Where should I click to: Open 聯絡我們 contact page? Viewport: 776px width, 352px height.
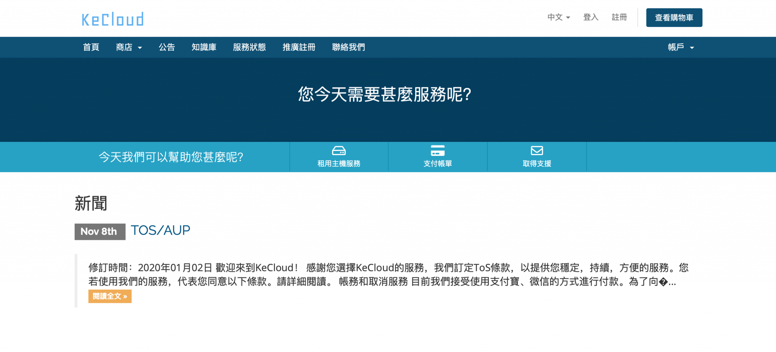tap(349, 47)
